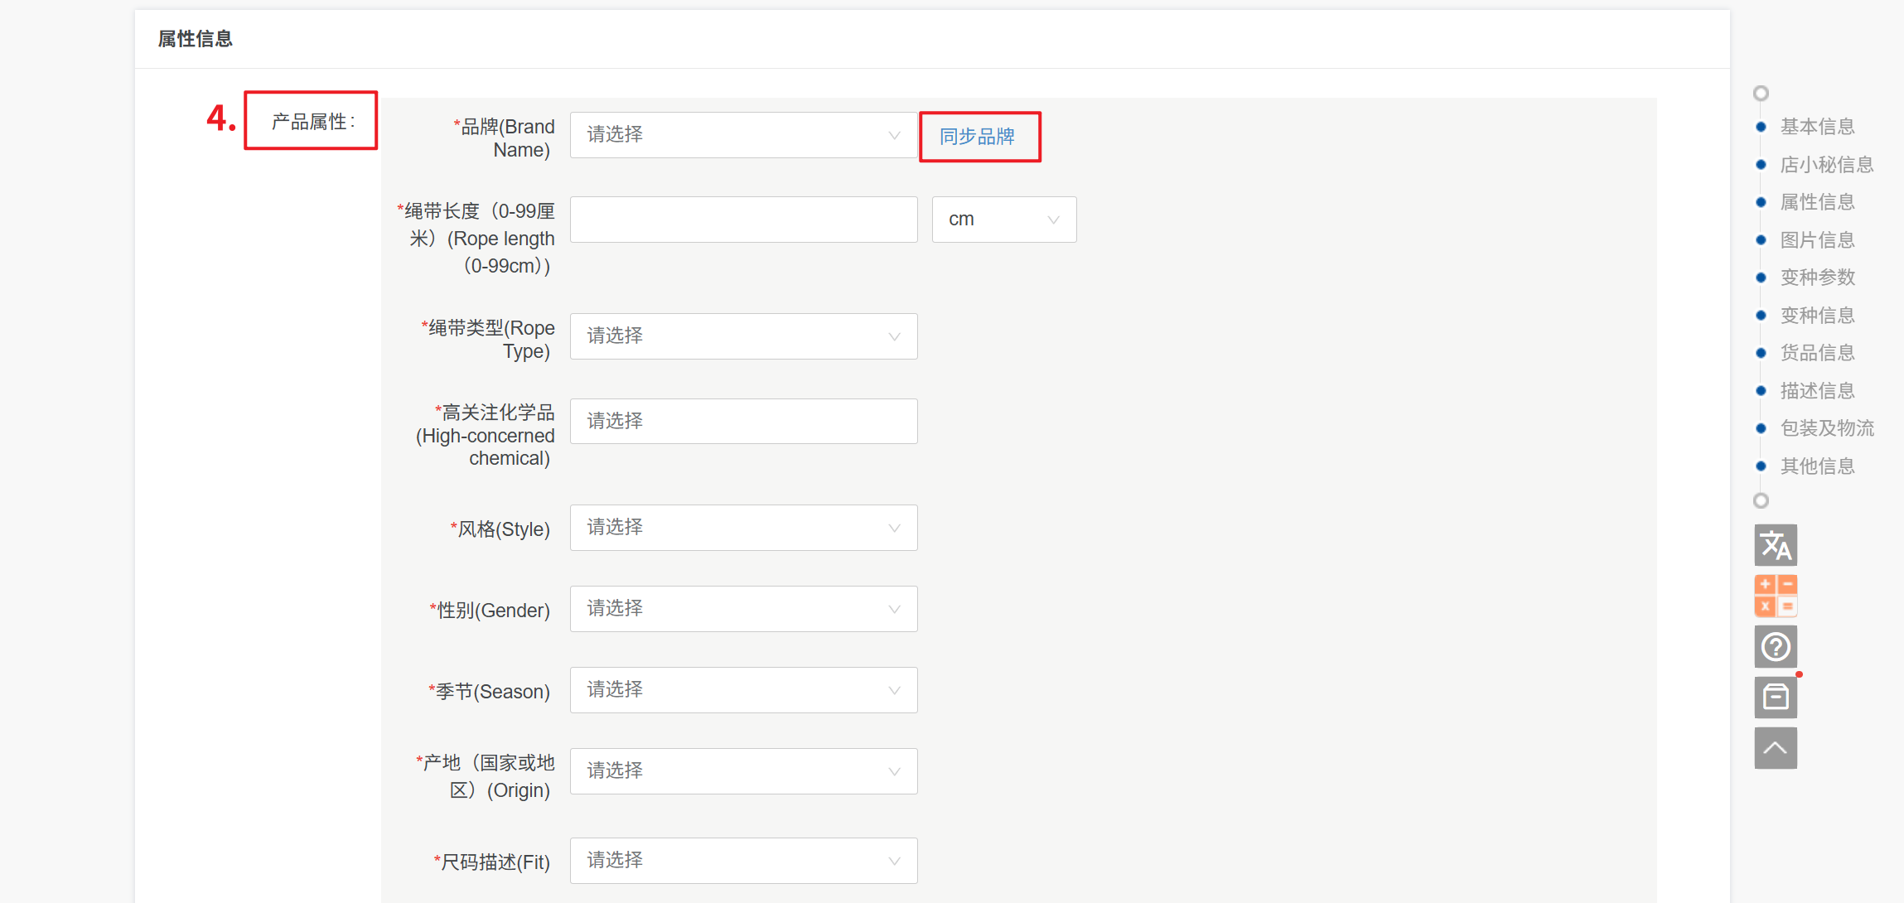Image resolution: width=1904 pixels, height=903 pixels.
Task: Open the Rope Type dropdown
Action: (x=743, y=336)
